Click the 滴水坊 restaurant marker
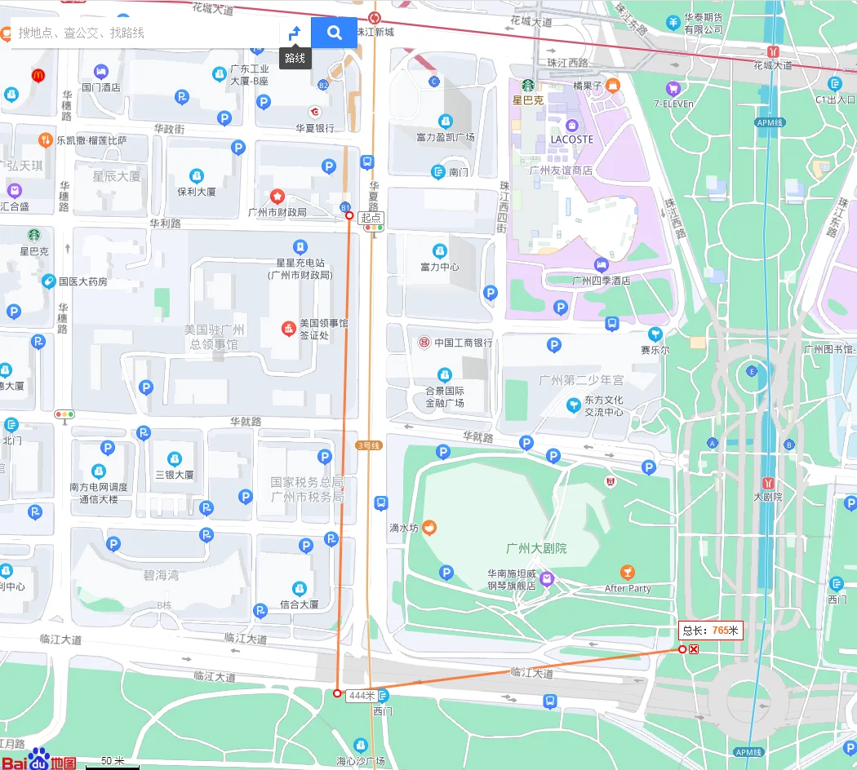The image size is (857, 770). pyautogui.click(x=428, y=527)
